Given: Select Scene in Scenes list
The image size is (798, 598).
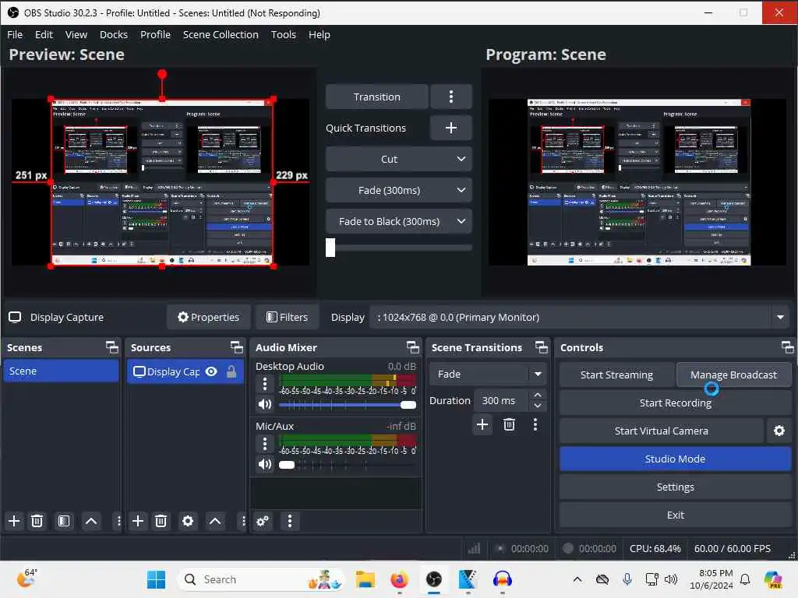Looking at the screenshot, I should [x=61, y=371].
